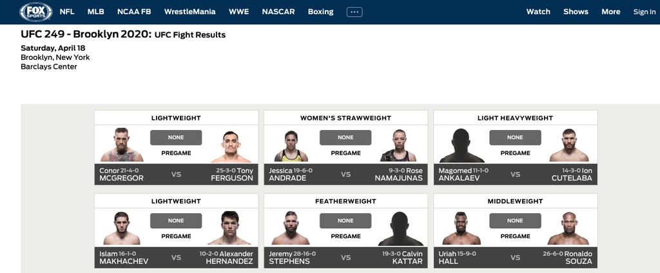Viewport: 660px width, 273px height.
Task: Click Sign In
Action: [x=644, y=12]
